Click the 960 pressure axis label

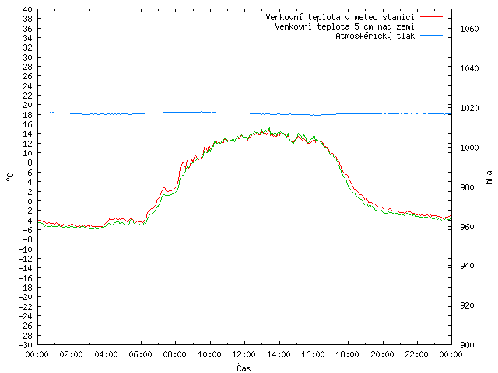(x=467, y=227)
